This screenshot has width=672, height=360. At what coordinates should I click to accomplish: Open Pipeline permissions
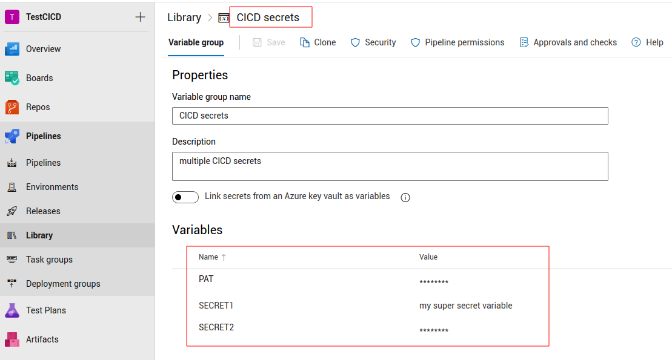pos(465,42)
